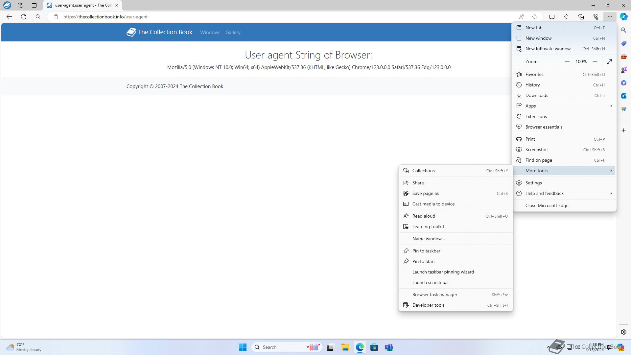
Task: Expand the More tools submenu
Action: pos(564,171)
